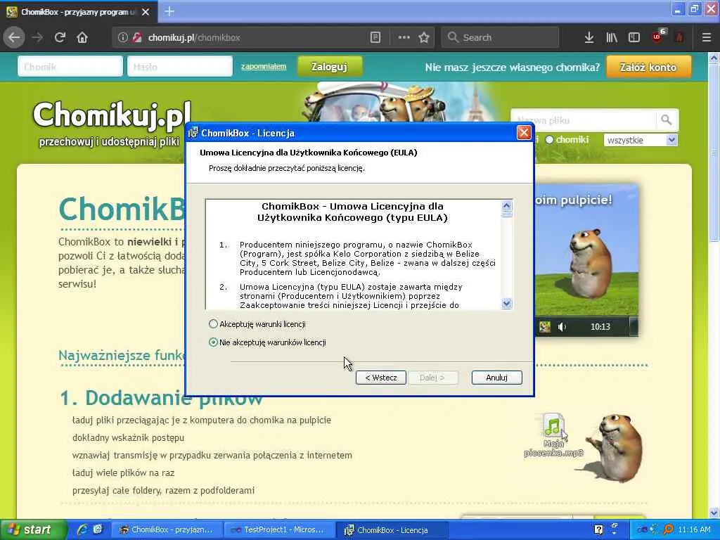The height and width of the screenshot is (540, 720).
Task: Click the browser forward arrow
Action: [37, 37]
